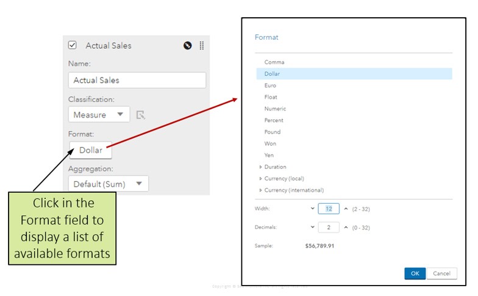478x296 pixels.
Task: Select the Euro format from list
Action: [x=270, y=85]
